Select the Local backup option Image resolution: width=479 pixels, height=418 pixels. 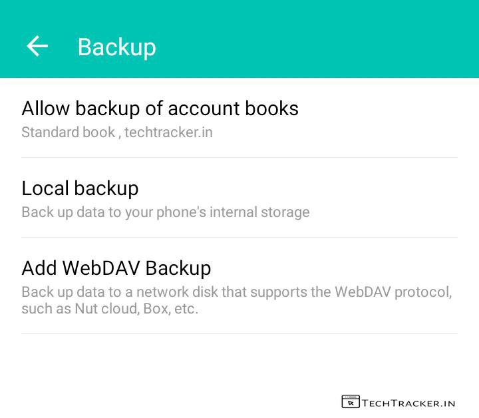coord(80,188)
